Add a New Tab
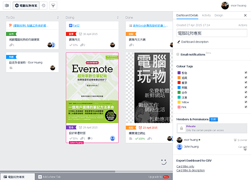The image size is (251, 180). click(x=49, y=177)
